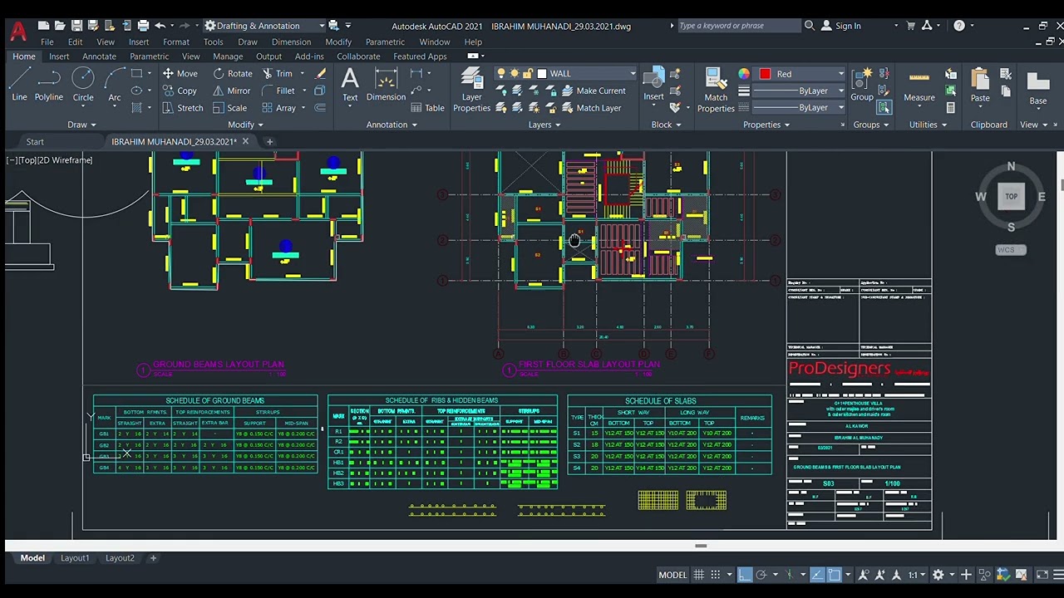This screenshot has width=1064, height=598.
Task: Choose the Circle tool in the Draw panel
Action: 83,85
